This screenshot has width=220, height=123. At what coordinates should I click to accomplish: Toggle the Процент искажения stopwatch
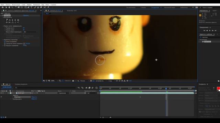(x=5, y=45)
